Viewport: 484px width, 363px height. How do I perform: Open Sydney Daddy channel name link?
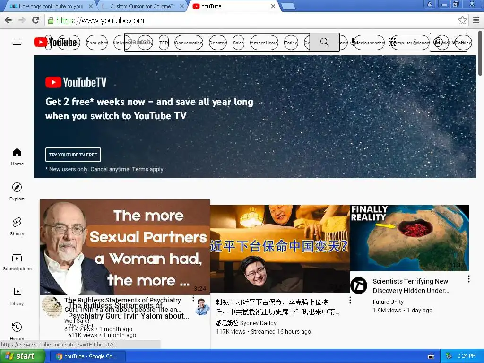click(x=246, y=323)
